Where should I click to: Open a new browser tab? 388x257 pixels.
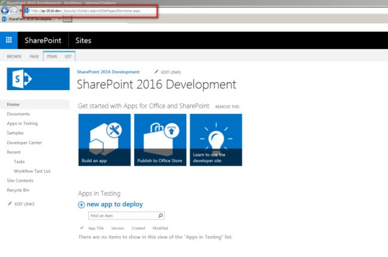(67, 19)
